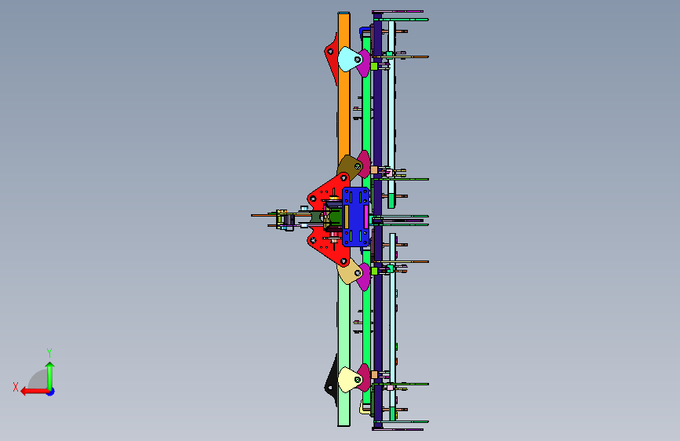This screenshot has height=441, width=680.
Task: Click the blue Z axis dot of the triad
Action: tap(51, 392)
